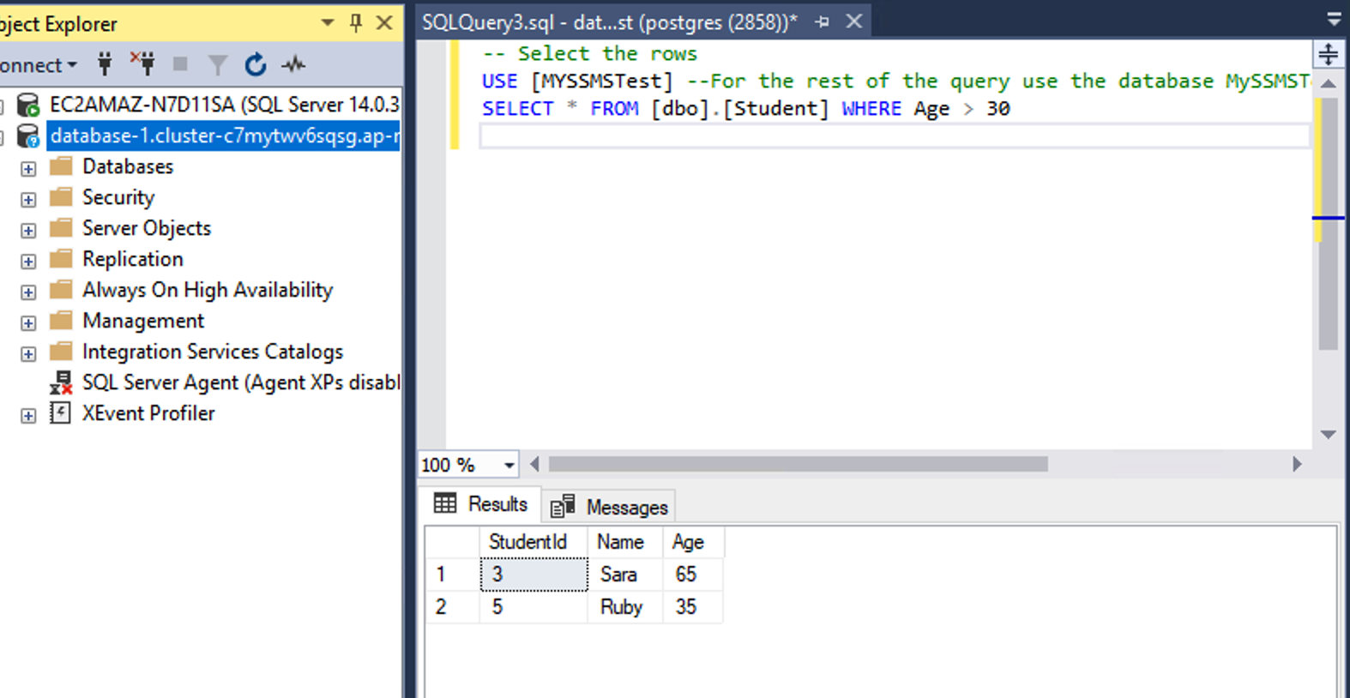Expand the Management folder
Viewport: 1350px width, 698px height.
tap(28, 322)
